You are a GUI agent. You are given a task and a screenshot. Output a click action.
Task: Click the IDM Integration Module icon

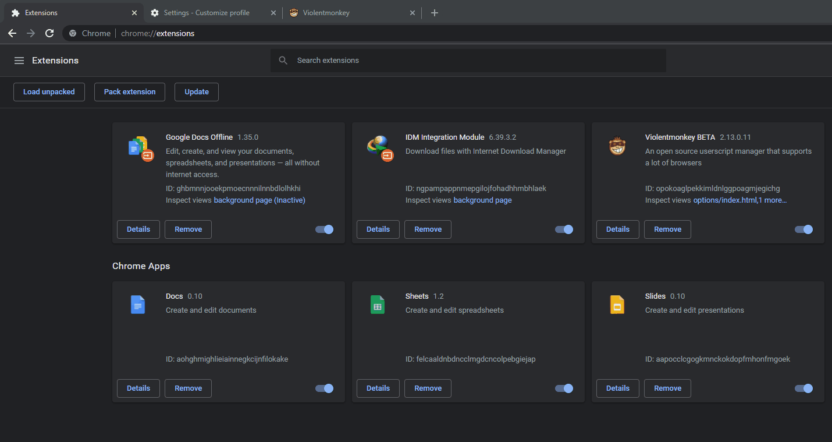[381, 148]
